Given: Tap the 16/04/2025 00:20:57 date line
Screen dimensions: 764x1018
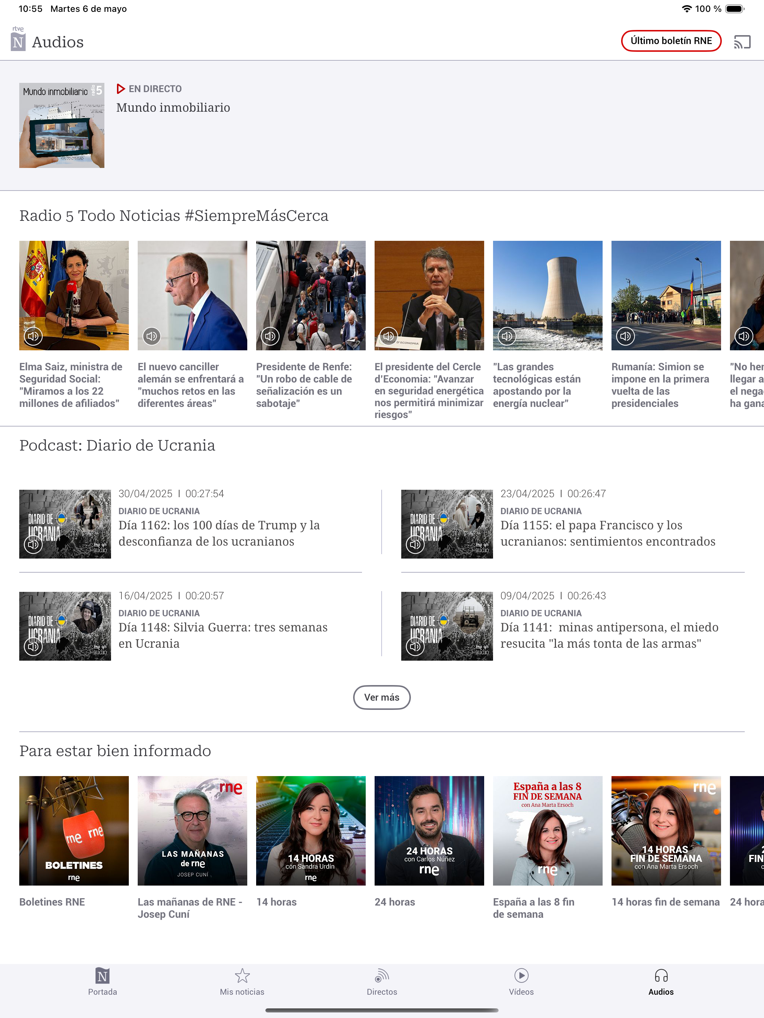Looking at the screenshot, I should (171, 596).
